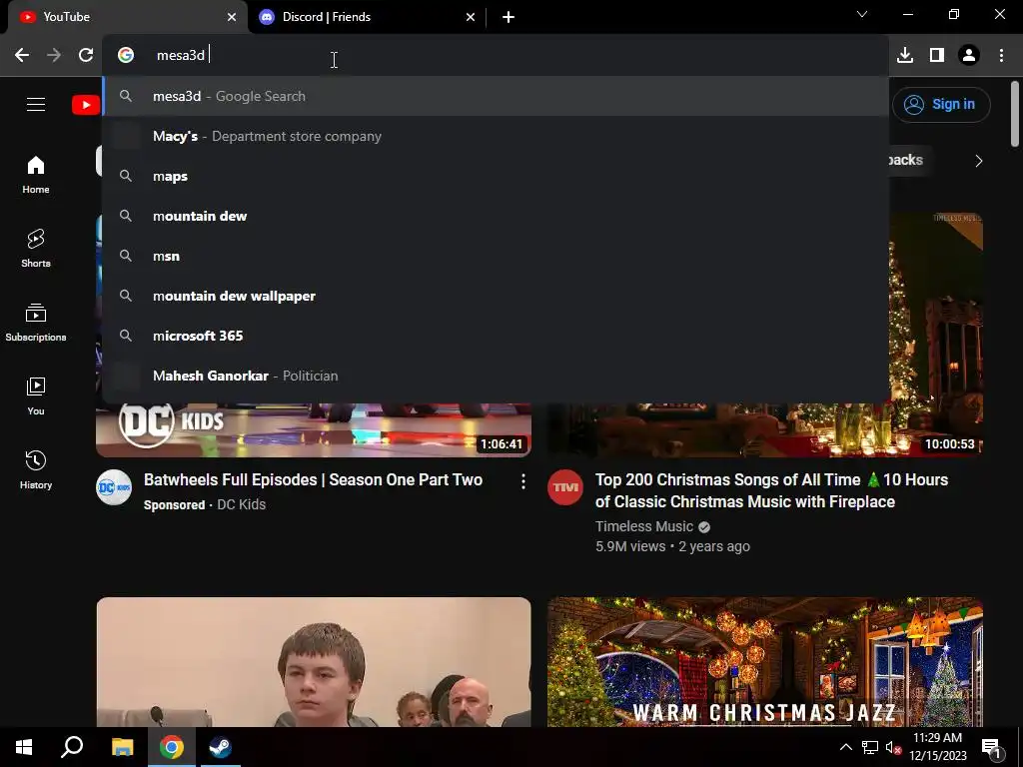Go to YouTube Home in sidebar
This screenshot has height=767, width=1023.
coord(36,175)
